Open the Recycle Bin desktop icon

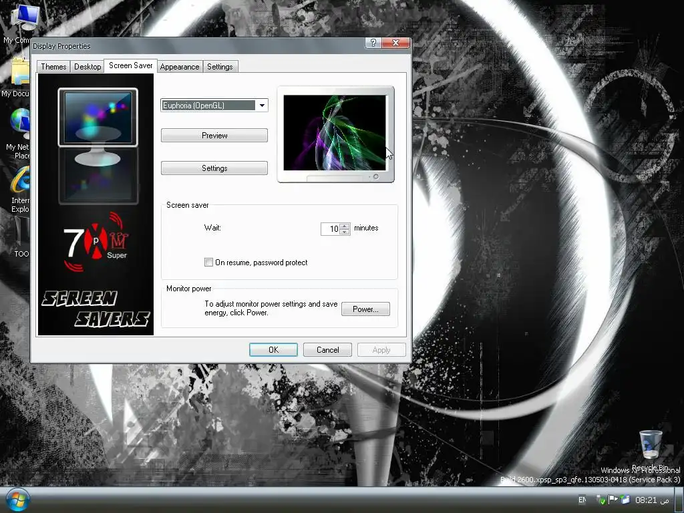tap(650, 445)
